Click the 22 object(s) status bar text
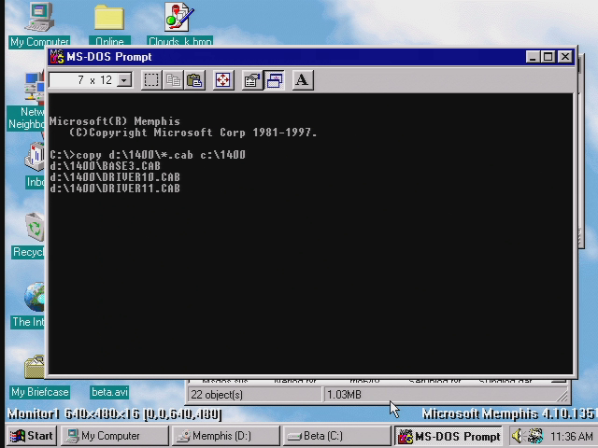Viewport: 598px width, 448px height. (217, 395)
